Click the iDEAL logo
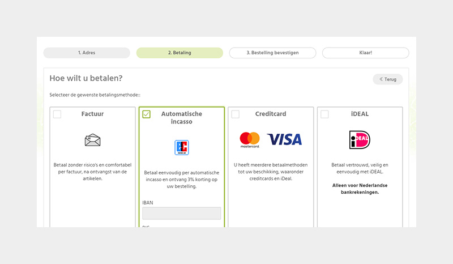The image size is (453, 264). (360, 140)
